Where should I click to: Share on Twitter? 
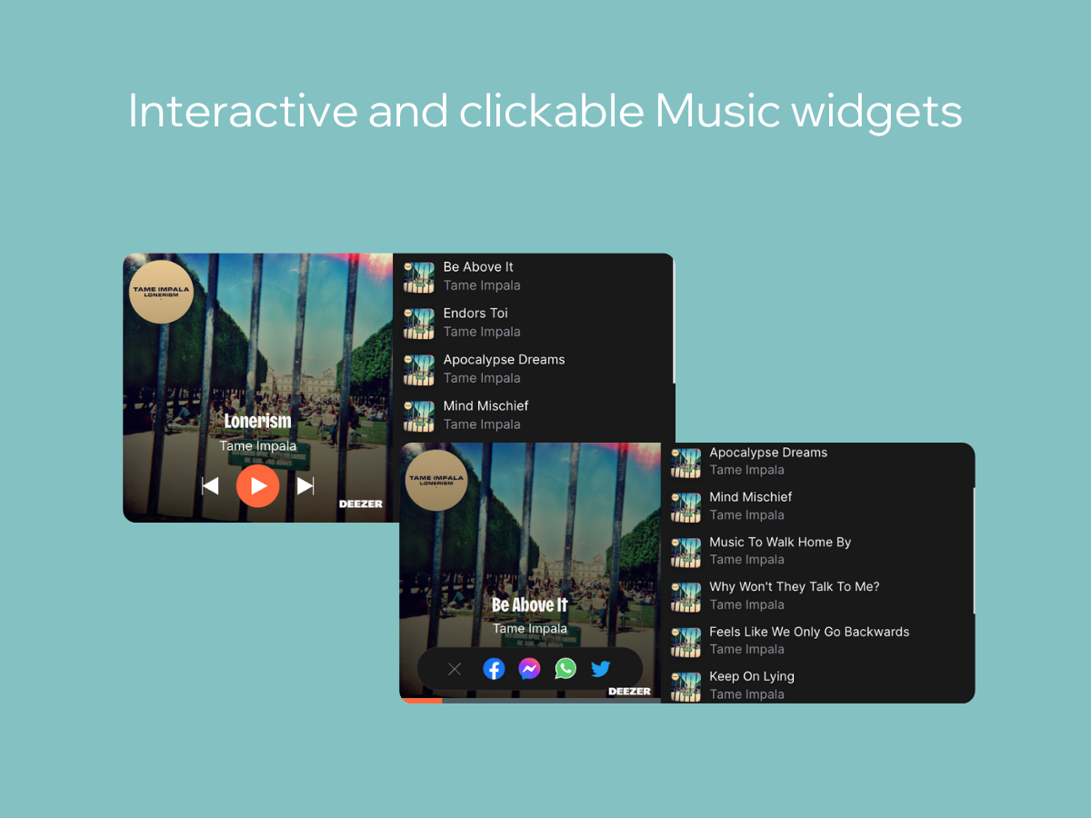pyautogui.click(x=601, y=669)
